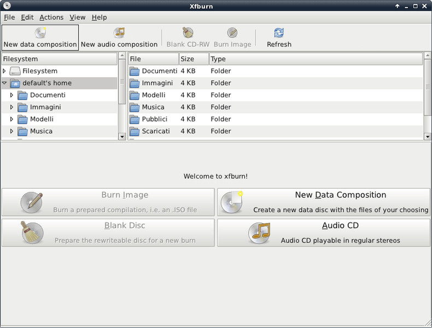Click the Blank Disc welcome button
This screenshot has height=328, width=432.
point(108,233)
